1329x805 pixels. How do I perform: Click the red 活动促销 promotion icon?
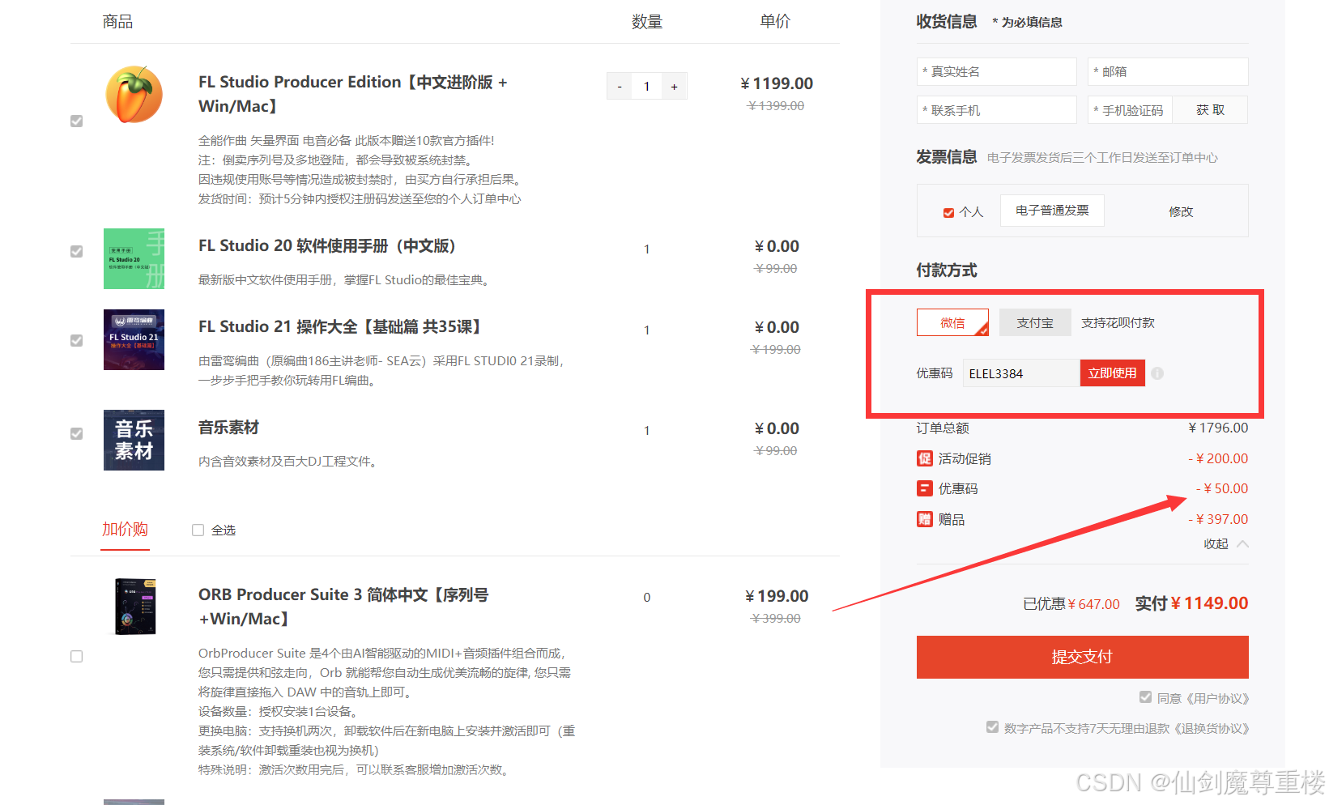coord(924,458)
